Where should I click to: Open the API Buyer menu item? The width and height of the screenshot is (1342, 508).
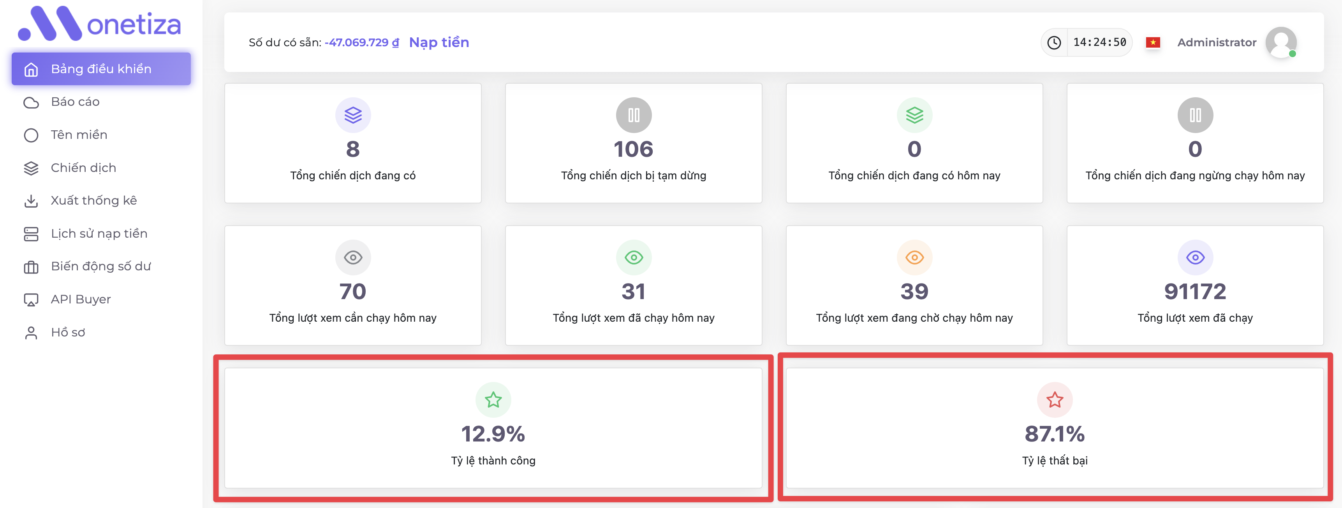81,299
